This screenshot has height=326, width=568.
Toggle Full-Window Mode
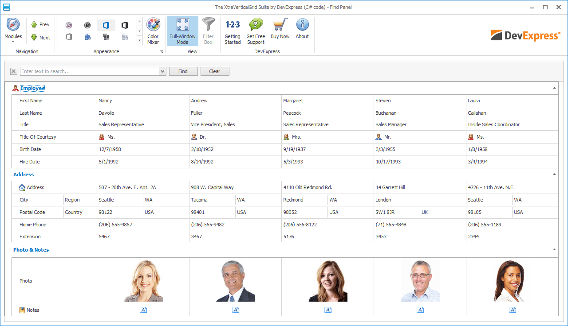(182, 31)
